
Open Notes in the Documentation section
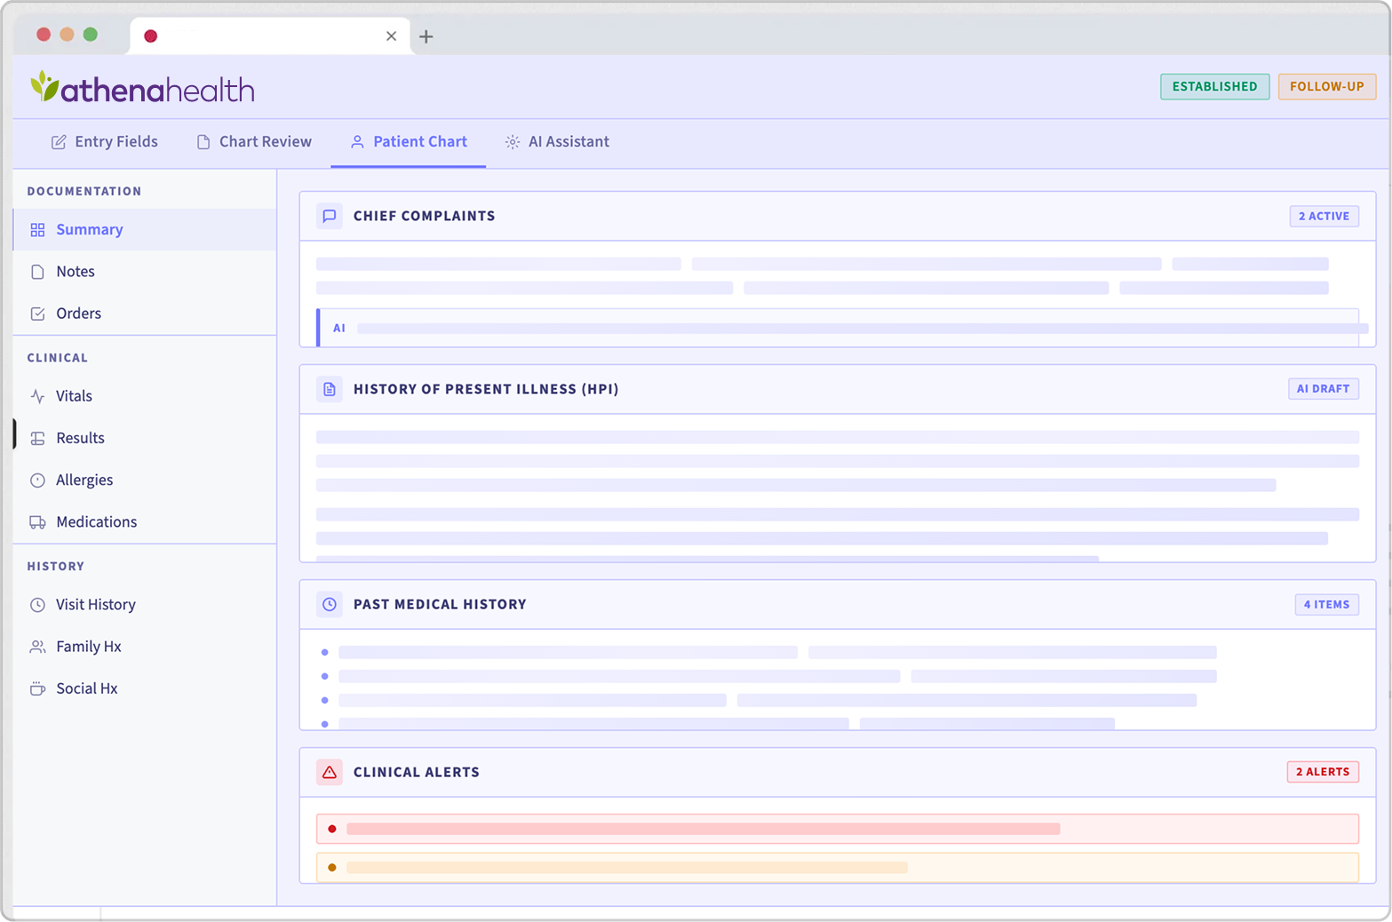pos(145,272)
